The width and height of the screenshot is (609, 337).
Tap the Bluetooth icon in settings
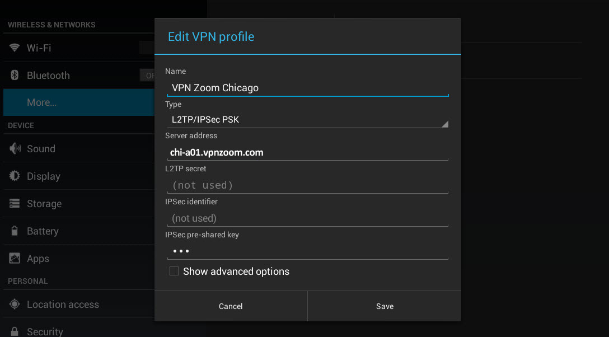pos(15,75)
